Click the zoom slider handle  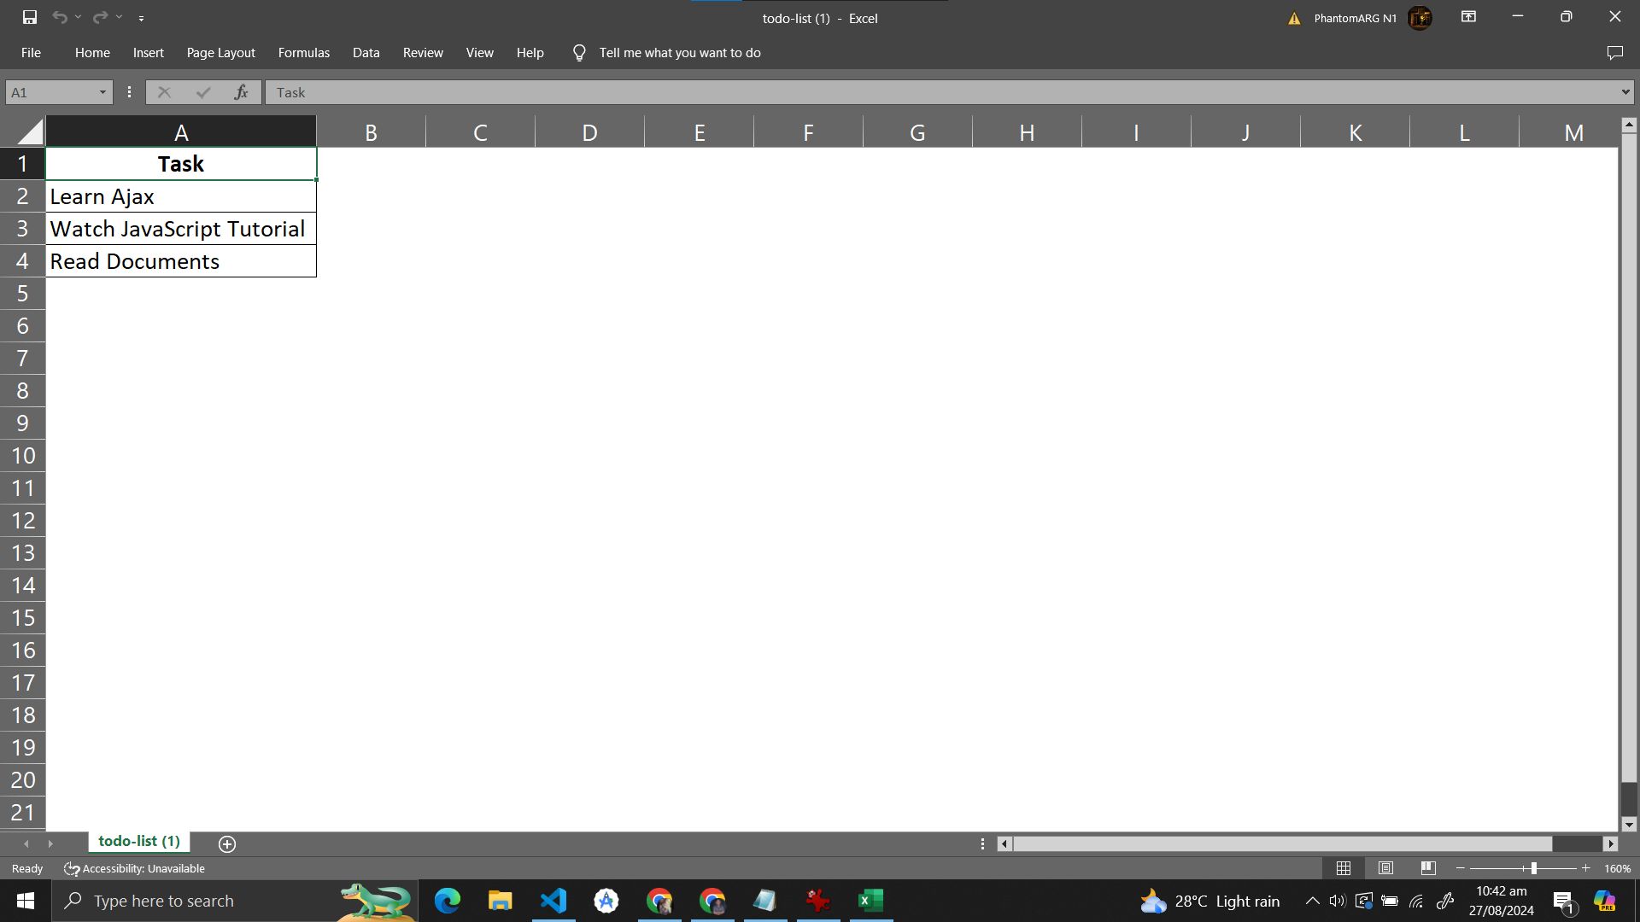(1534, 868)
